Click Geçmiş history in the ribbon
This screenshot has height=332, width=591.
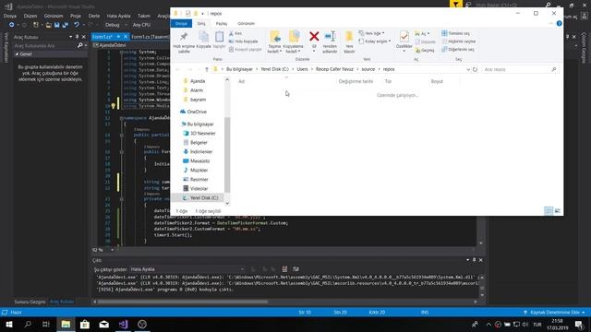click(425, 50)
